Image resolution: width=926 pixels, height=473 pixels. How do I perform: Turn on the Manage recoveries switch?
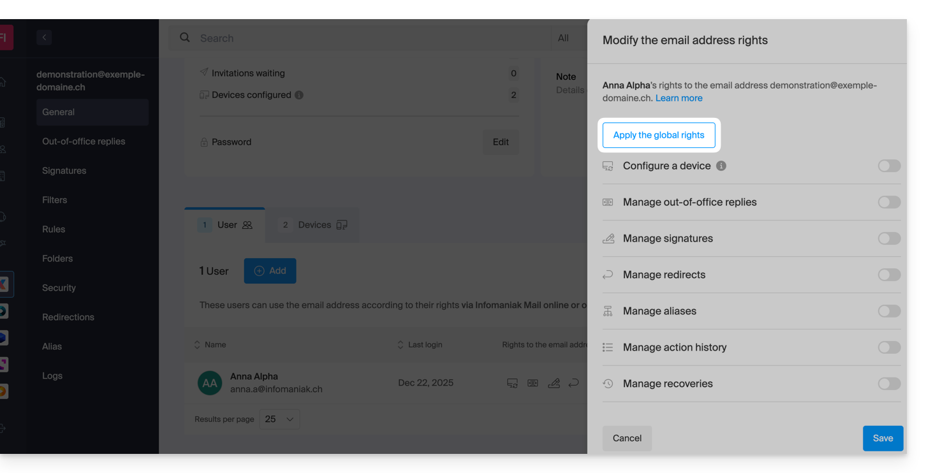coord(889,384)
